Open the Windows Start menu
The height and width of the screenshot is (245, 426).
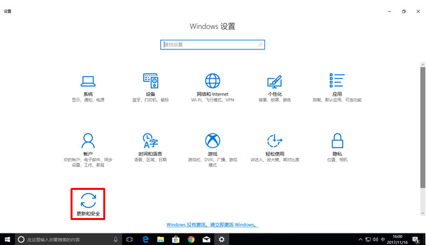[x=7, y=239]
